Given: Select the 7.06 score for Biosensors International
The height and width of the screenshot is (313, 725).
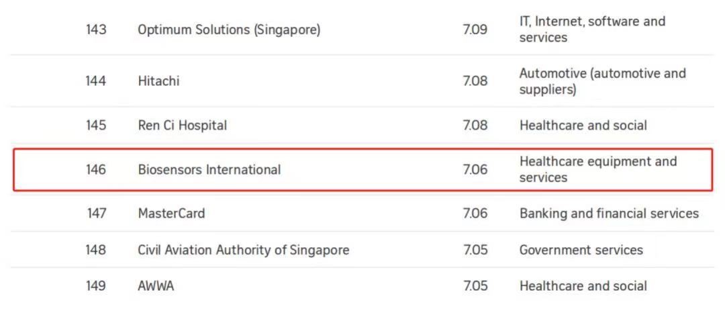Looking at the screenshot, I should (475, 169).
